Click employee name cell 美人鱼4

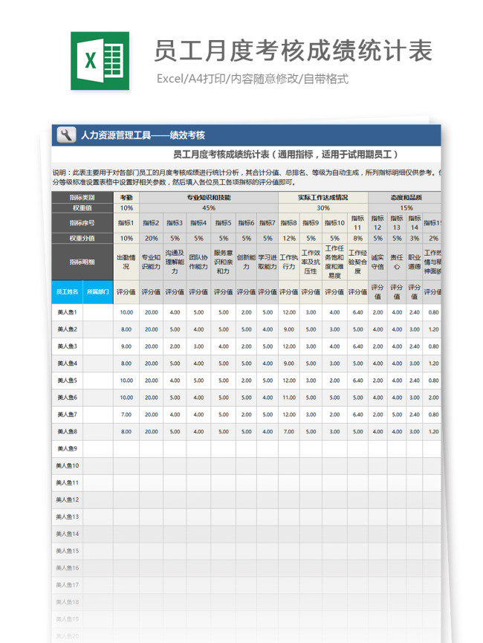pyautogui.click(x=67, y=363)
